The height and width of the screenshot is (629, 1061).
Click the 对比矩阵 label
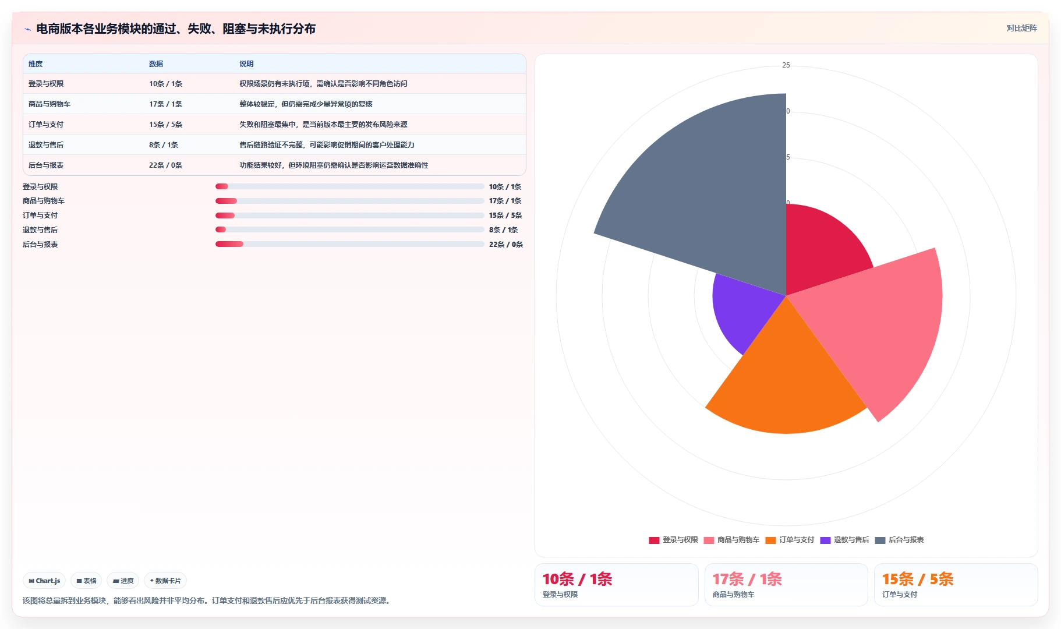(x=1021, y=28)
